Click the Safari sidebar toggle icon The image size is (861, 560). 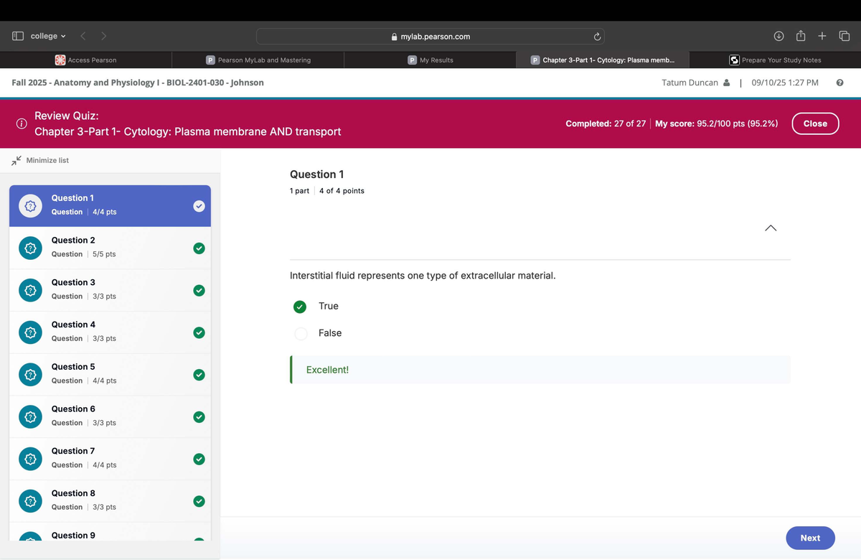point(18,36)
